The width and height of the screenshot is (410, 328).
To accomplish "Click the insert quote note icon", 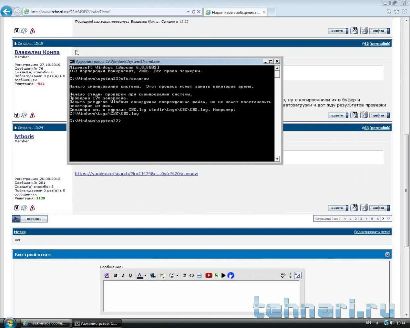I will pos(162,275).
